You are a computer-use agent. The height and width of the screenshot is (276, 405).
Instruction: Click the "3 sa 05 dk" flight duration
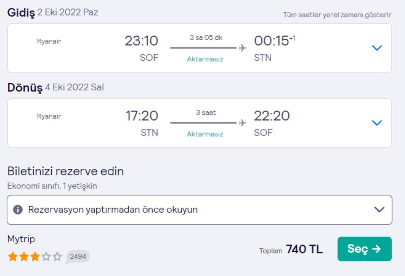pyautogui.click(x=206, y=38)
